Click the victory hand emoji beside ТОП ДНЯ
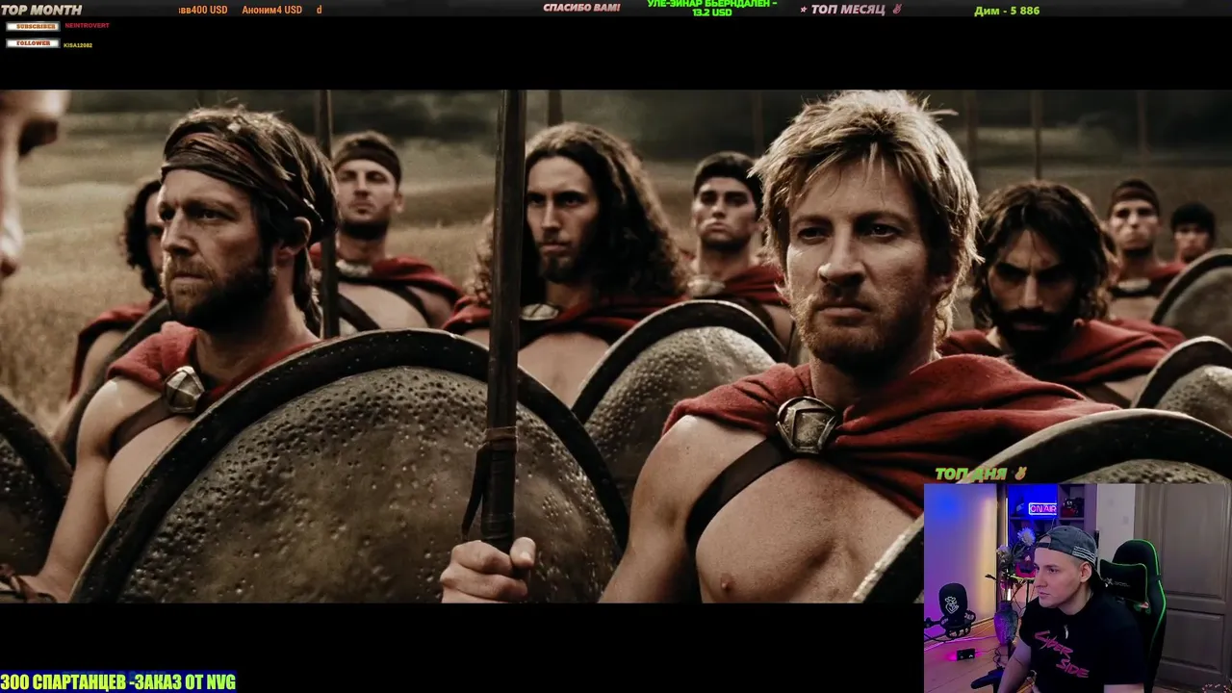Screen dimensions: 1232x693 click(1020, 474)
